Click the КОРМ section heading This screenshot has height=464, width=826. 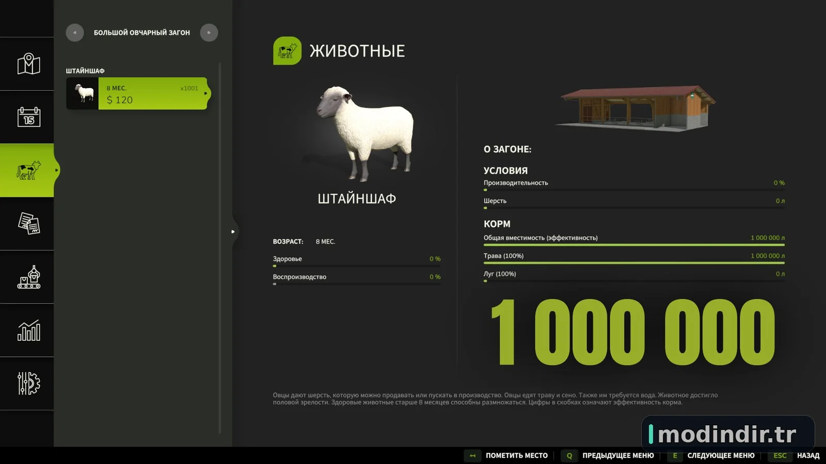coord(497,224)
